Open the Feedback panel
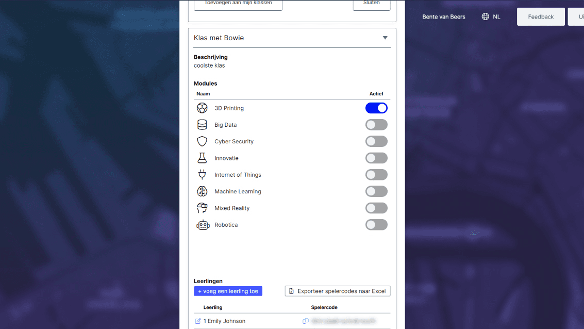The height and width of the screenshot is (329, 584). (540, 17)
